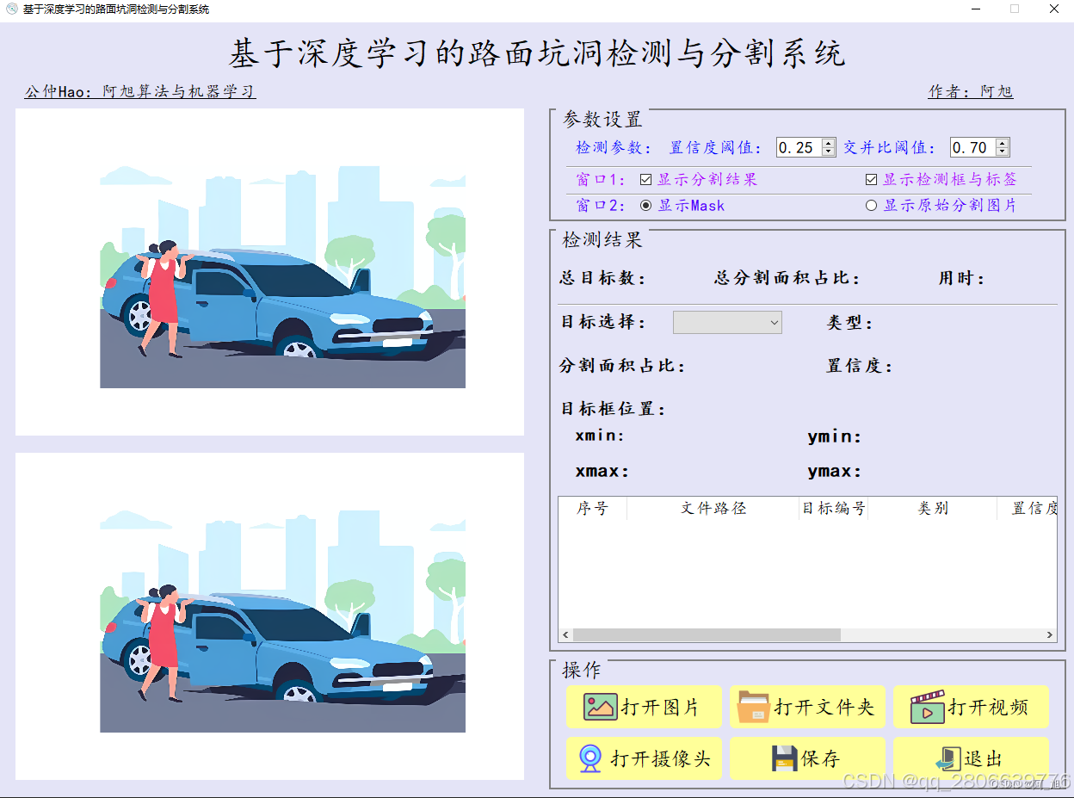Select the 显示原始分割图片 radio button
This screenshot has height=798, width=1074.
pyautogui.click(x=872, y=205)
